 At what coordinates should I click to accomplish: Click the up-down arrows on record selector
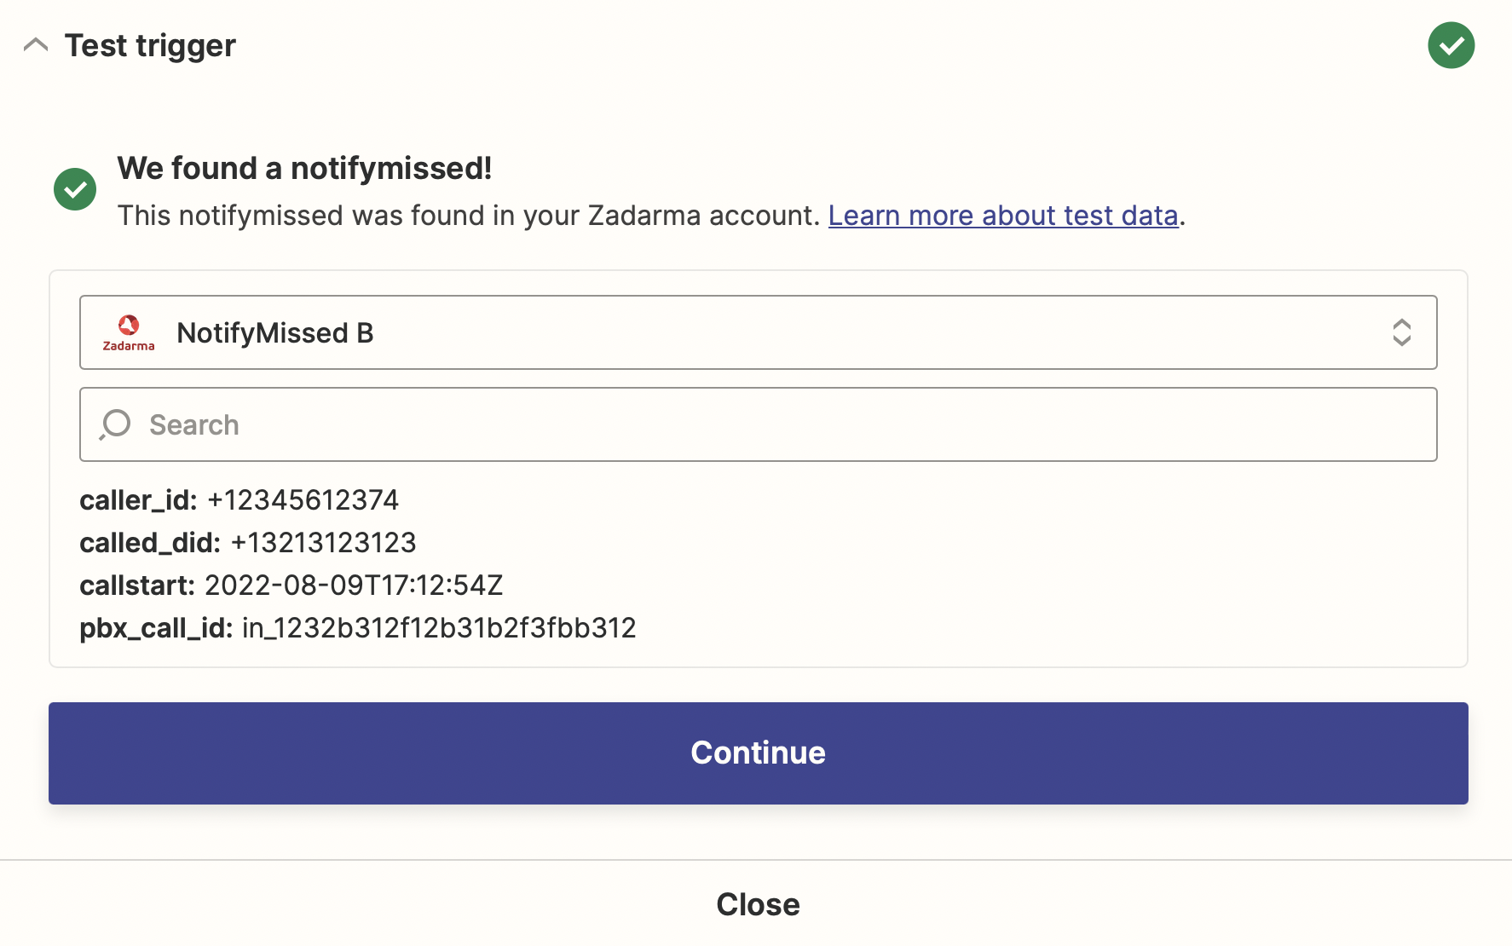click(1401, 332)
